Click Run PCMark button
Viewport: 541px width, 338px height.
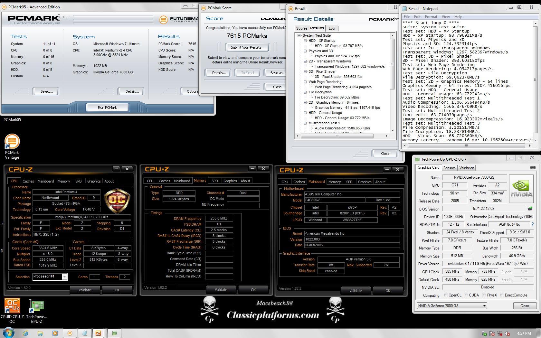click(x=107, y=108)
